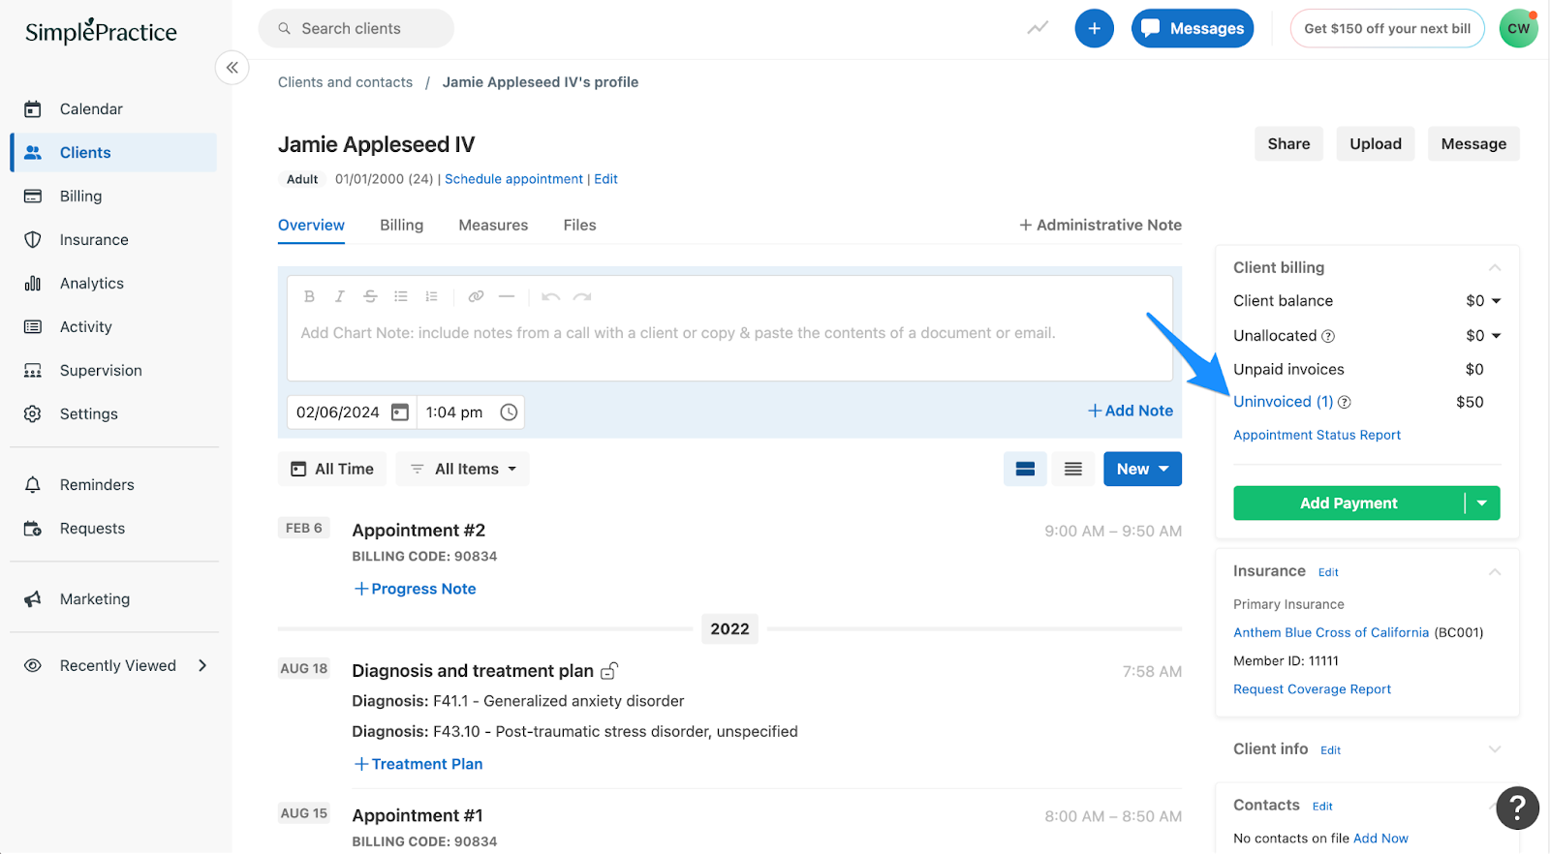This screenshot has height=854, width=1550.
Task: Open the Add Payment dropdown arrow
Action: pyautogui.click(x=1482, y=503)
